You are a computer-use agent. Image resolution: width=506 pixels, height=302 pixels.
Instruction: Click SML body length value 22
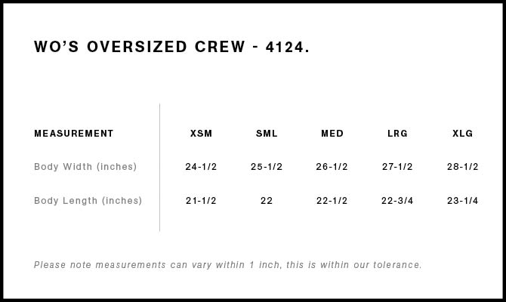click(x=267, y=201)
